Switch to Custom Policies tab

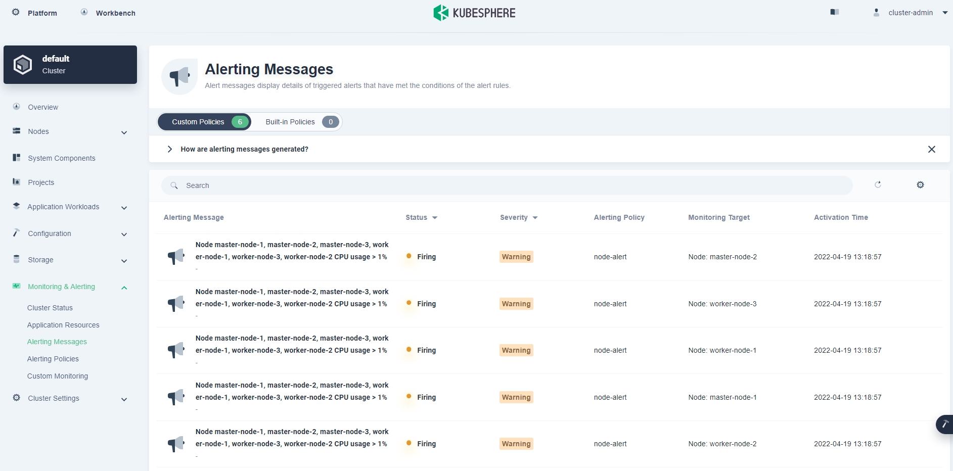click(x=204, y=122)
